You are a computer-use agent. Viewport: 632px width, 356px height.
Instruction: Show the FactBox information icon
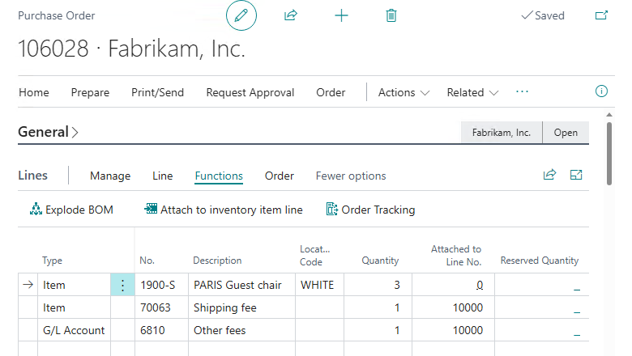click(601, 91)
